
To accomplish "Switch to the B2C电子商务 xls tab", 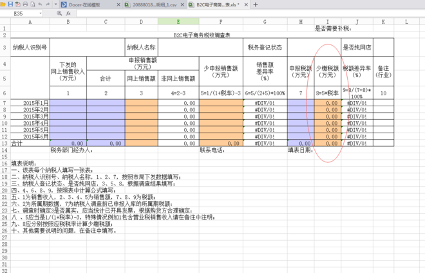I will 218,5.
